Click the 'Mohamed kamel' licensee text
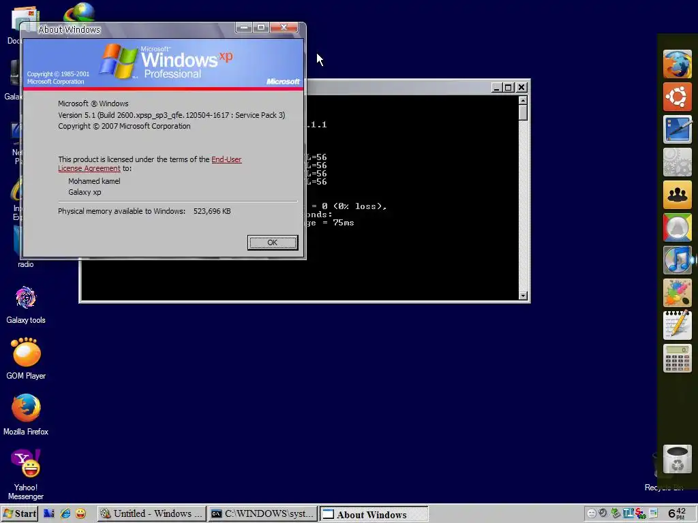Screen dimensions: 698x523 tap(94, 181)
